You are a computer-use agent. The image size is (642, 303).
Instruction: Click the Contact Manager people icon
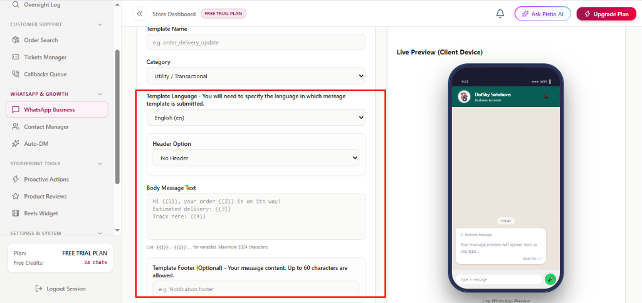click(16, 126)
